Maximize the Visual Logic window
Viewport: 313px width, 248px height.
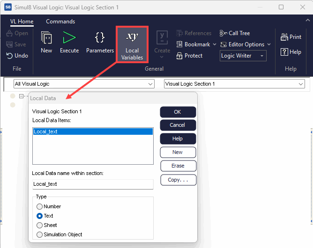pos(281,7)
